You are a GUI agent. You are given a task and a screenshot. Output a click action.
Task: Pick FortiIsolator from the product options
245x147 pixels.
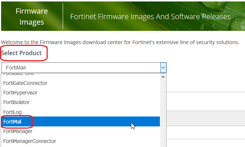[17, 102]
